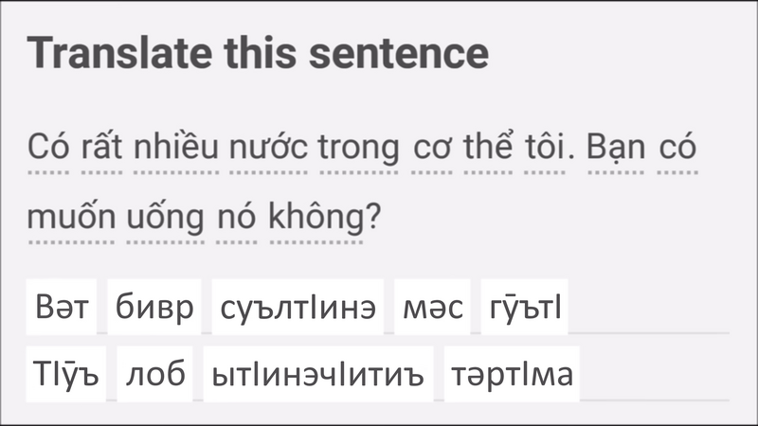Viewport: 758px width, 426px height.
Task: Tap the "суълтIинэ" word tile
Action: pos(298,308)
